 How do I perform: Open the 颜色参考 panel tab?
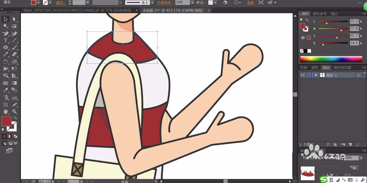pos(320,14)
